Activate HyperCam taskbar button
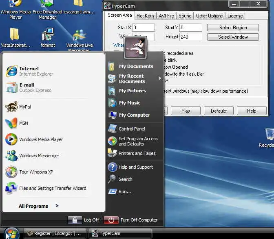274x239 pixels. [x=120, y=233]
